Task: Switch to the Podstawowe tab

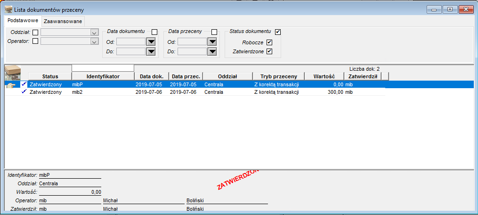Action: [x=23, y=21]
